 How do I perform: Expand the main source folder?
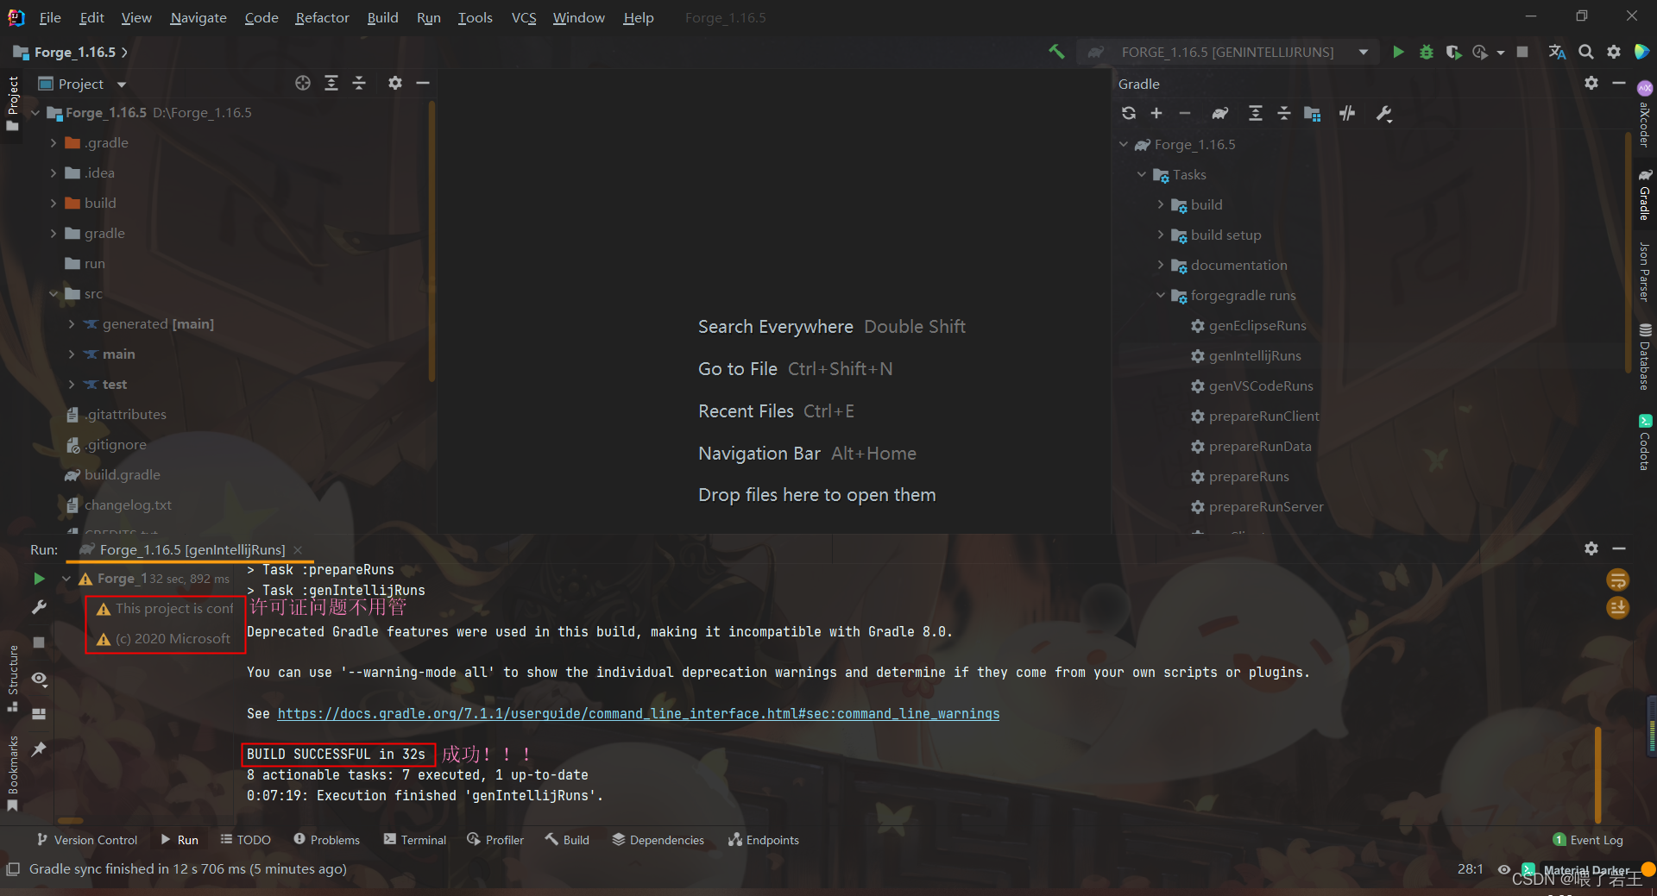coord(72,354)
